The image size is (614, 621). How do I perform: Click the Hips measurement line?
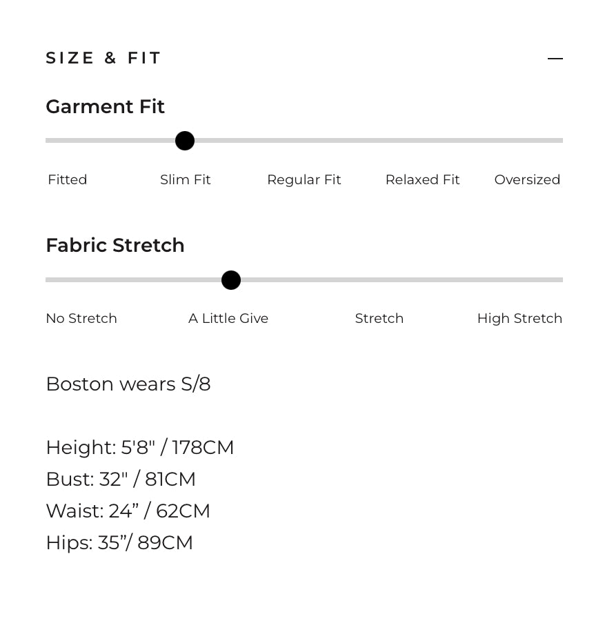pyautogui.click(x=119, y=542)
